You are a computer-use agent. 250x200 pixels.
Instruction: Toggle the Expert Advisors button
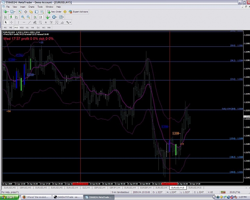click(x=78, y=12)
